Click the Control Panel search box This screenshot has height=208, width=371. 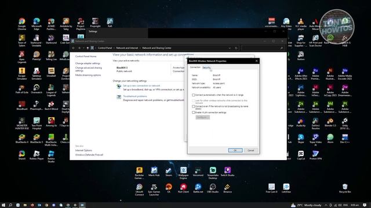pos(263,48)
